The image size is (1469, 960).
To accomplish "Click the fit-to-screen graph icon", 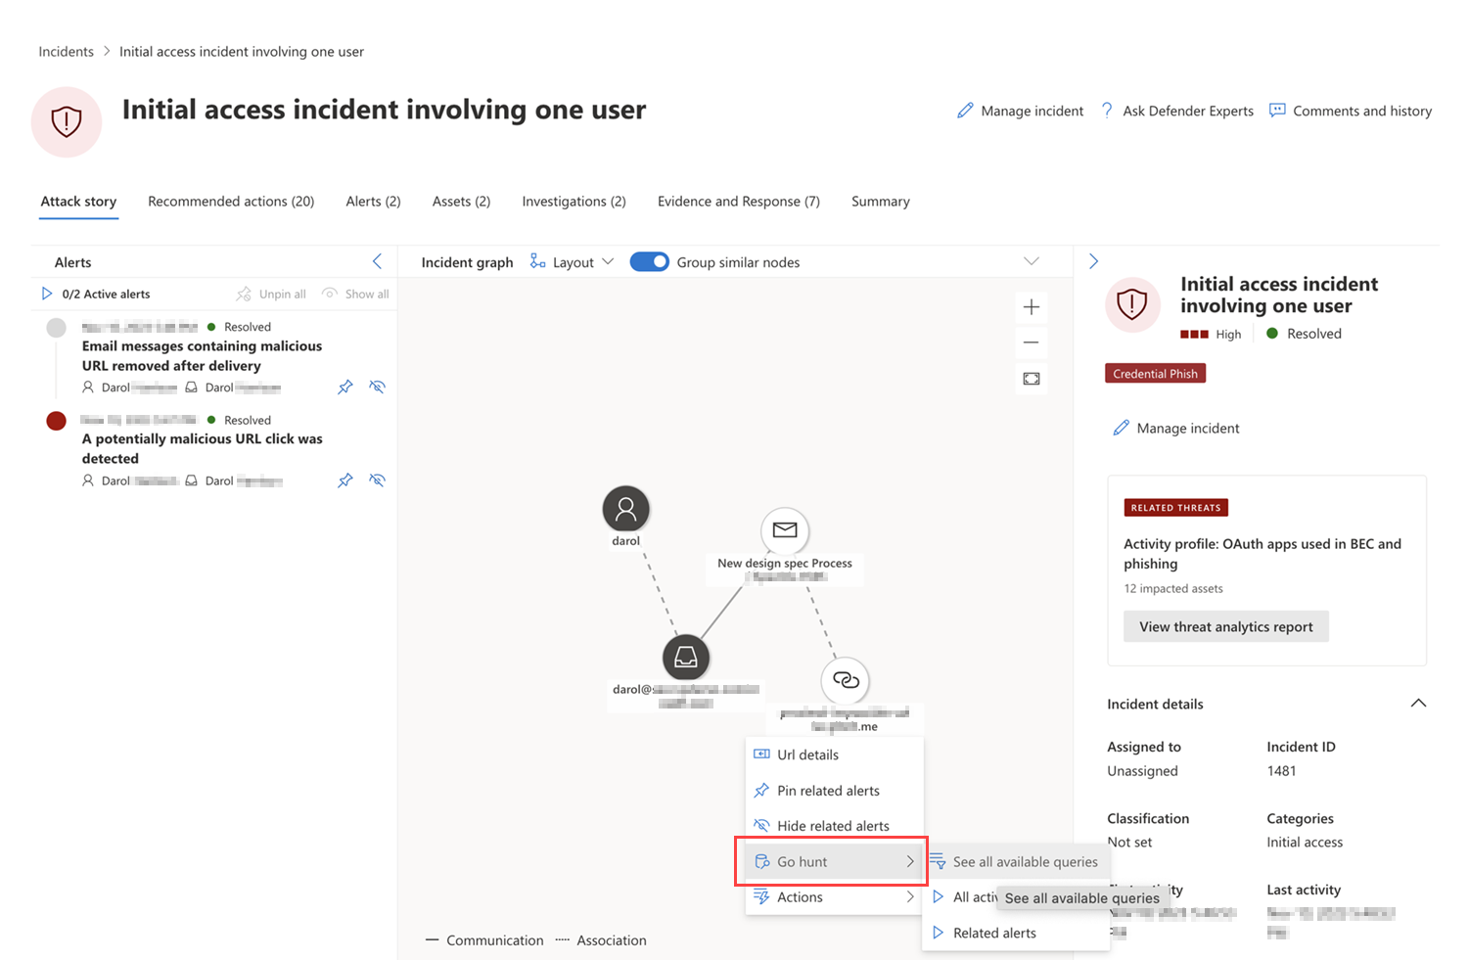I will click(1031, 379).
